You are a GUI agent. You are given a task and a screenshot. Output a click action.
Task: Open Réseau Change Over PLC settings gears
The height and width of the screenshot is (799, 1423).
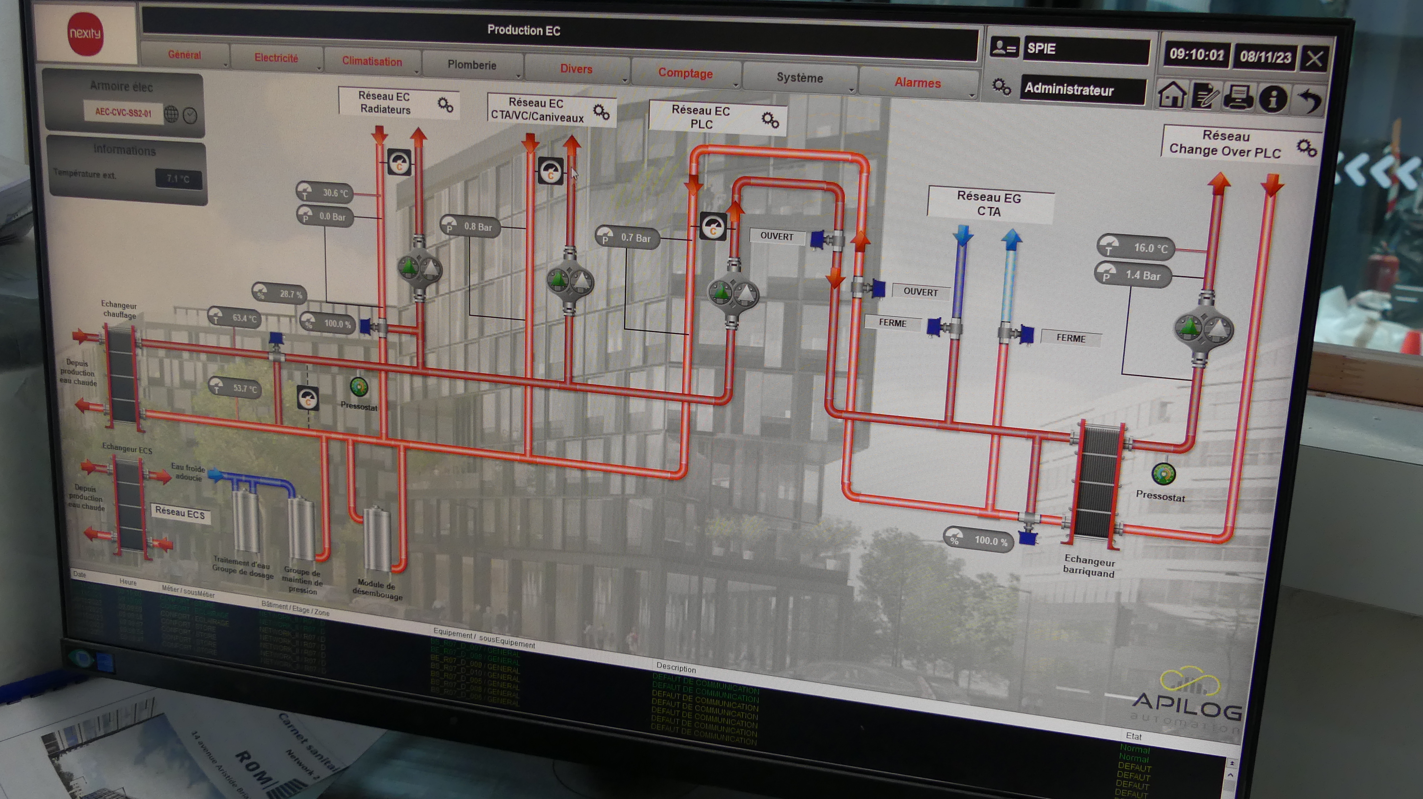point(1306,148)
